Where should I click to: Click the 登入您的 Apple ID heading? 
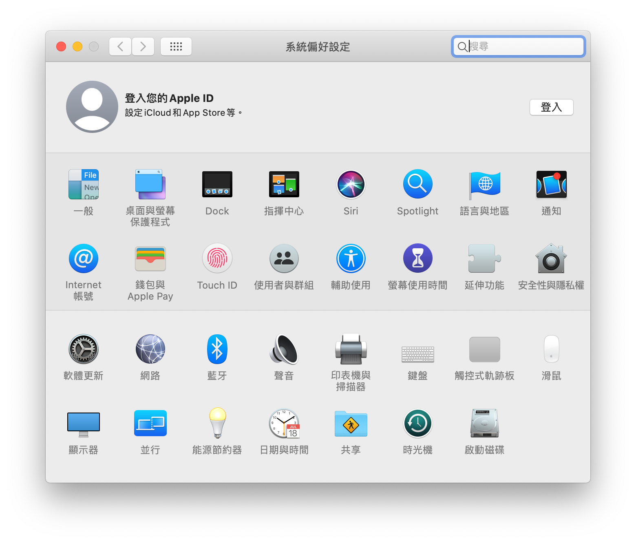[x=169, y=98]
